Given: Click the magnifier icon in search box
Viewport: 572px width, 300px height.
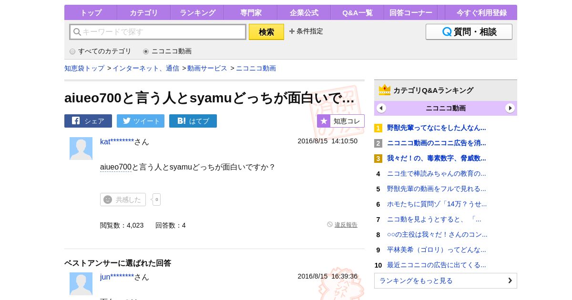Looking at the screenshot, I should pos(77,32).
